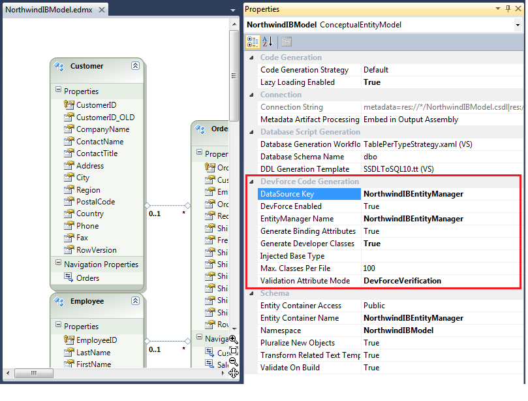Click the Database Schema Name dbo value
Screen dimensions: 528x401
[370, 157]
